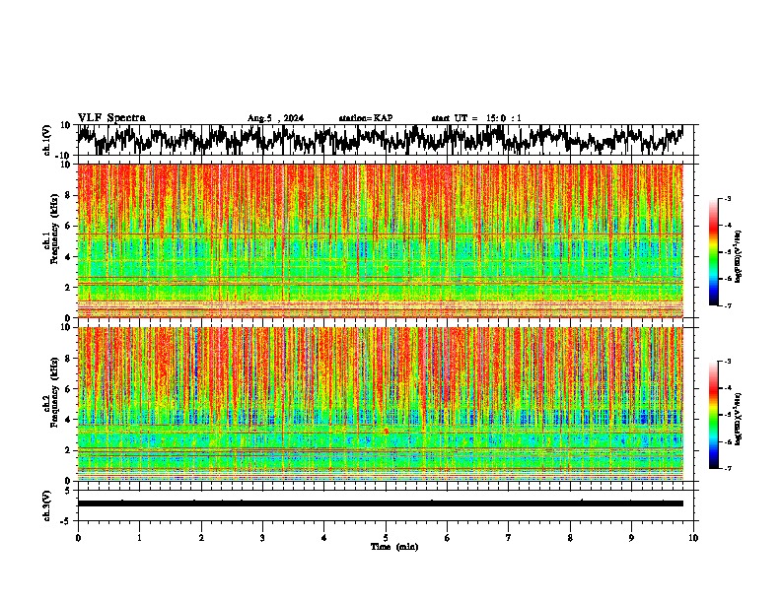The height and width of the screenshot is (603, 781).
Task: Click the "Time (min)" axis label
Action: point(394,547)
